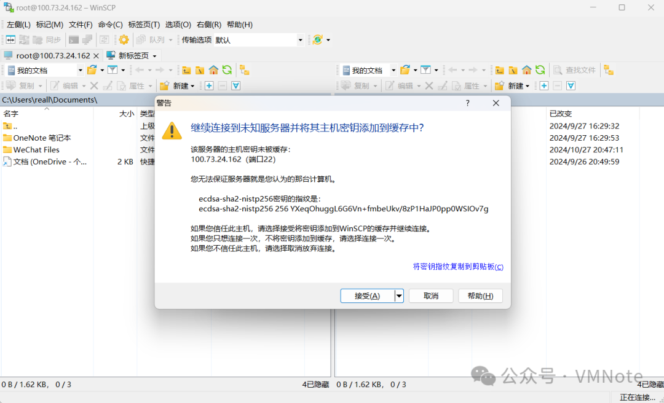Click left panel 新建 new folder button

(x=177, y=86)
